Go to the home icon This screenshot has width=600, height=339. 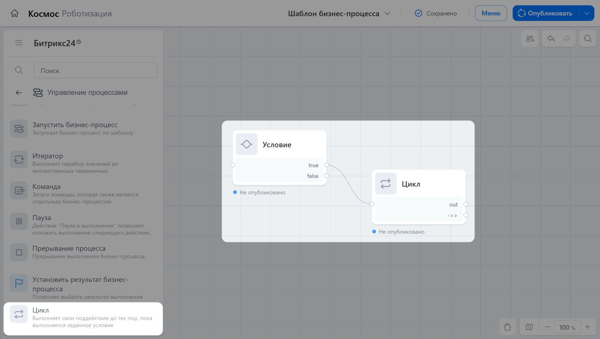[15, 14]
